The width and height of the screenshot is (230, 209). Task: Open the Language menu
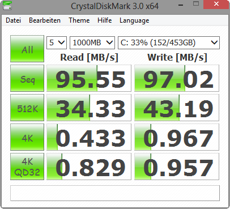(x=134, y=20)
